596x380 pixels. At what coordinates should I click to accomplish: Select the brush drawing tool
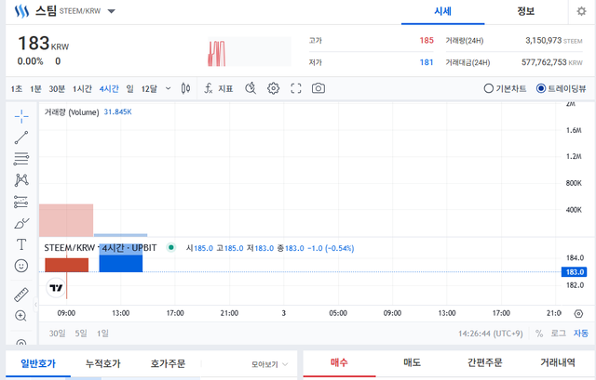click(x=21, y=223)
